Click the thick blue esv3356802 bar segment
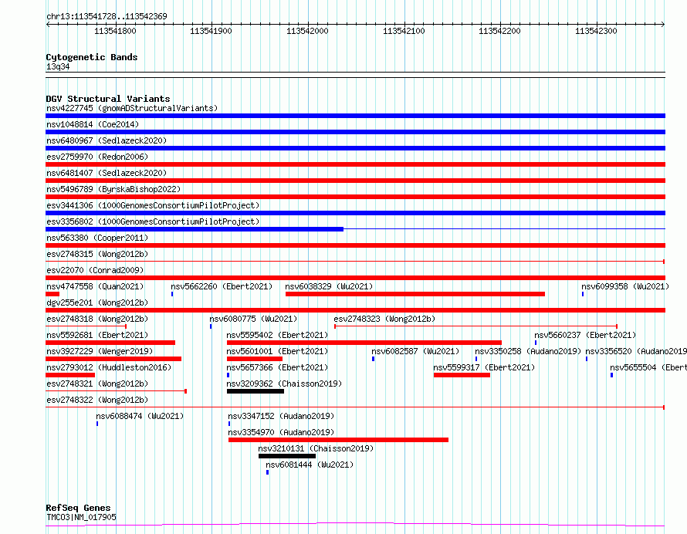This screenshot has width=687, height=534. [195, 229]
